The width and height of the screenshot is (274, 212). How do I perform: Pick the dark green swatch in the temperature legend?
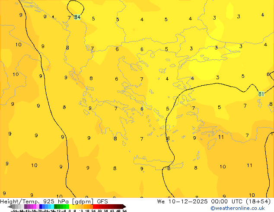pos(55,207)
